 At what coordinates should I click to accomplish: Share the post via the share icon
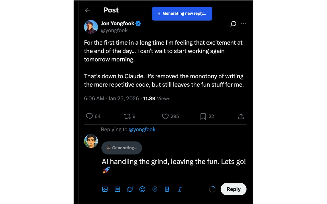241,116
